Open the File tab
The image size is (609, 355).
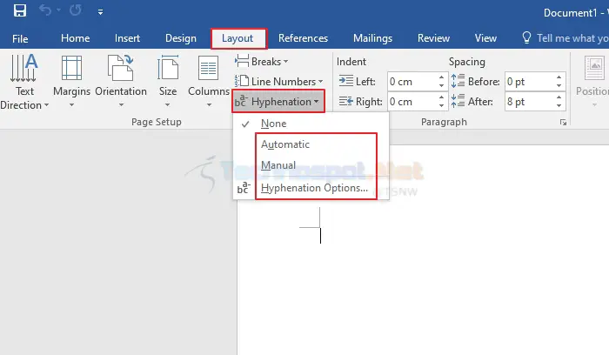(x=20, y=38)
